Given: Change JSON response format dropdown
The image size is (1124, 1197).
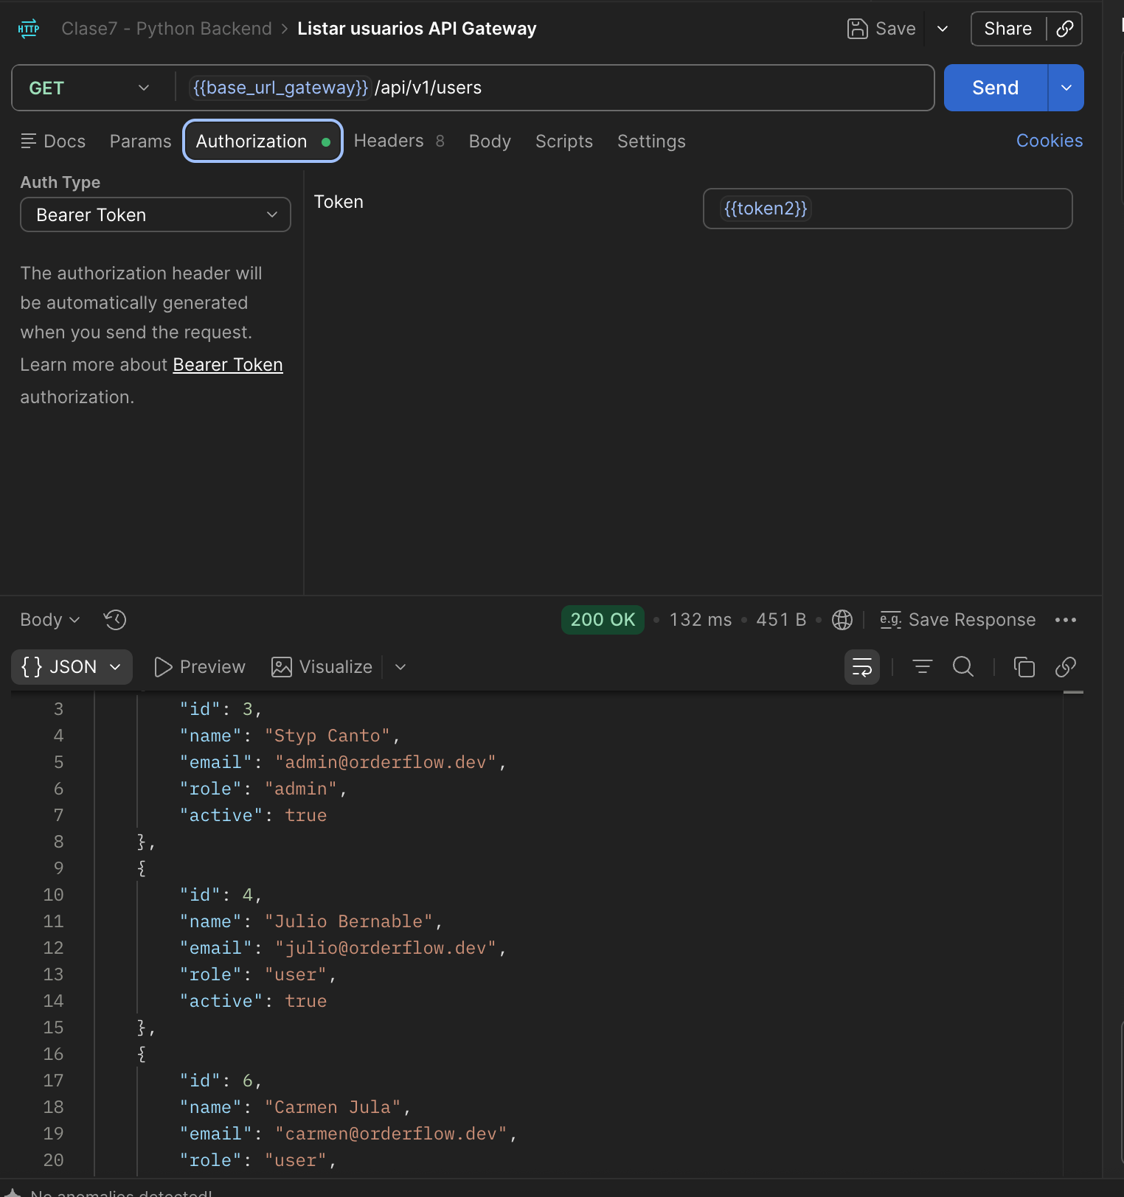Looking at the screenshot, I should [72, 667].
